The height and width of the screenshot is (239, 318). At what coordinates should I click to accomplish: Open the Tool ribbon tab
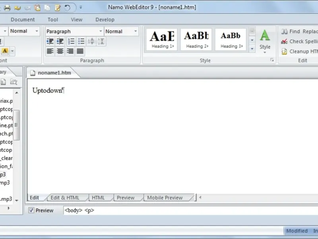coord(53,20)
